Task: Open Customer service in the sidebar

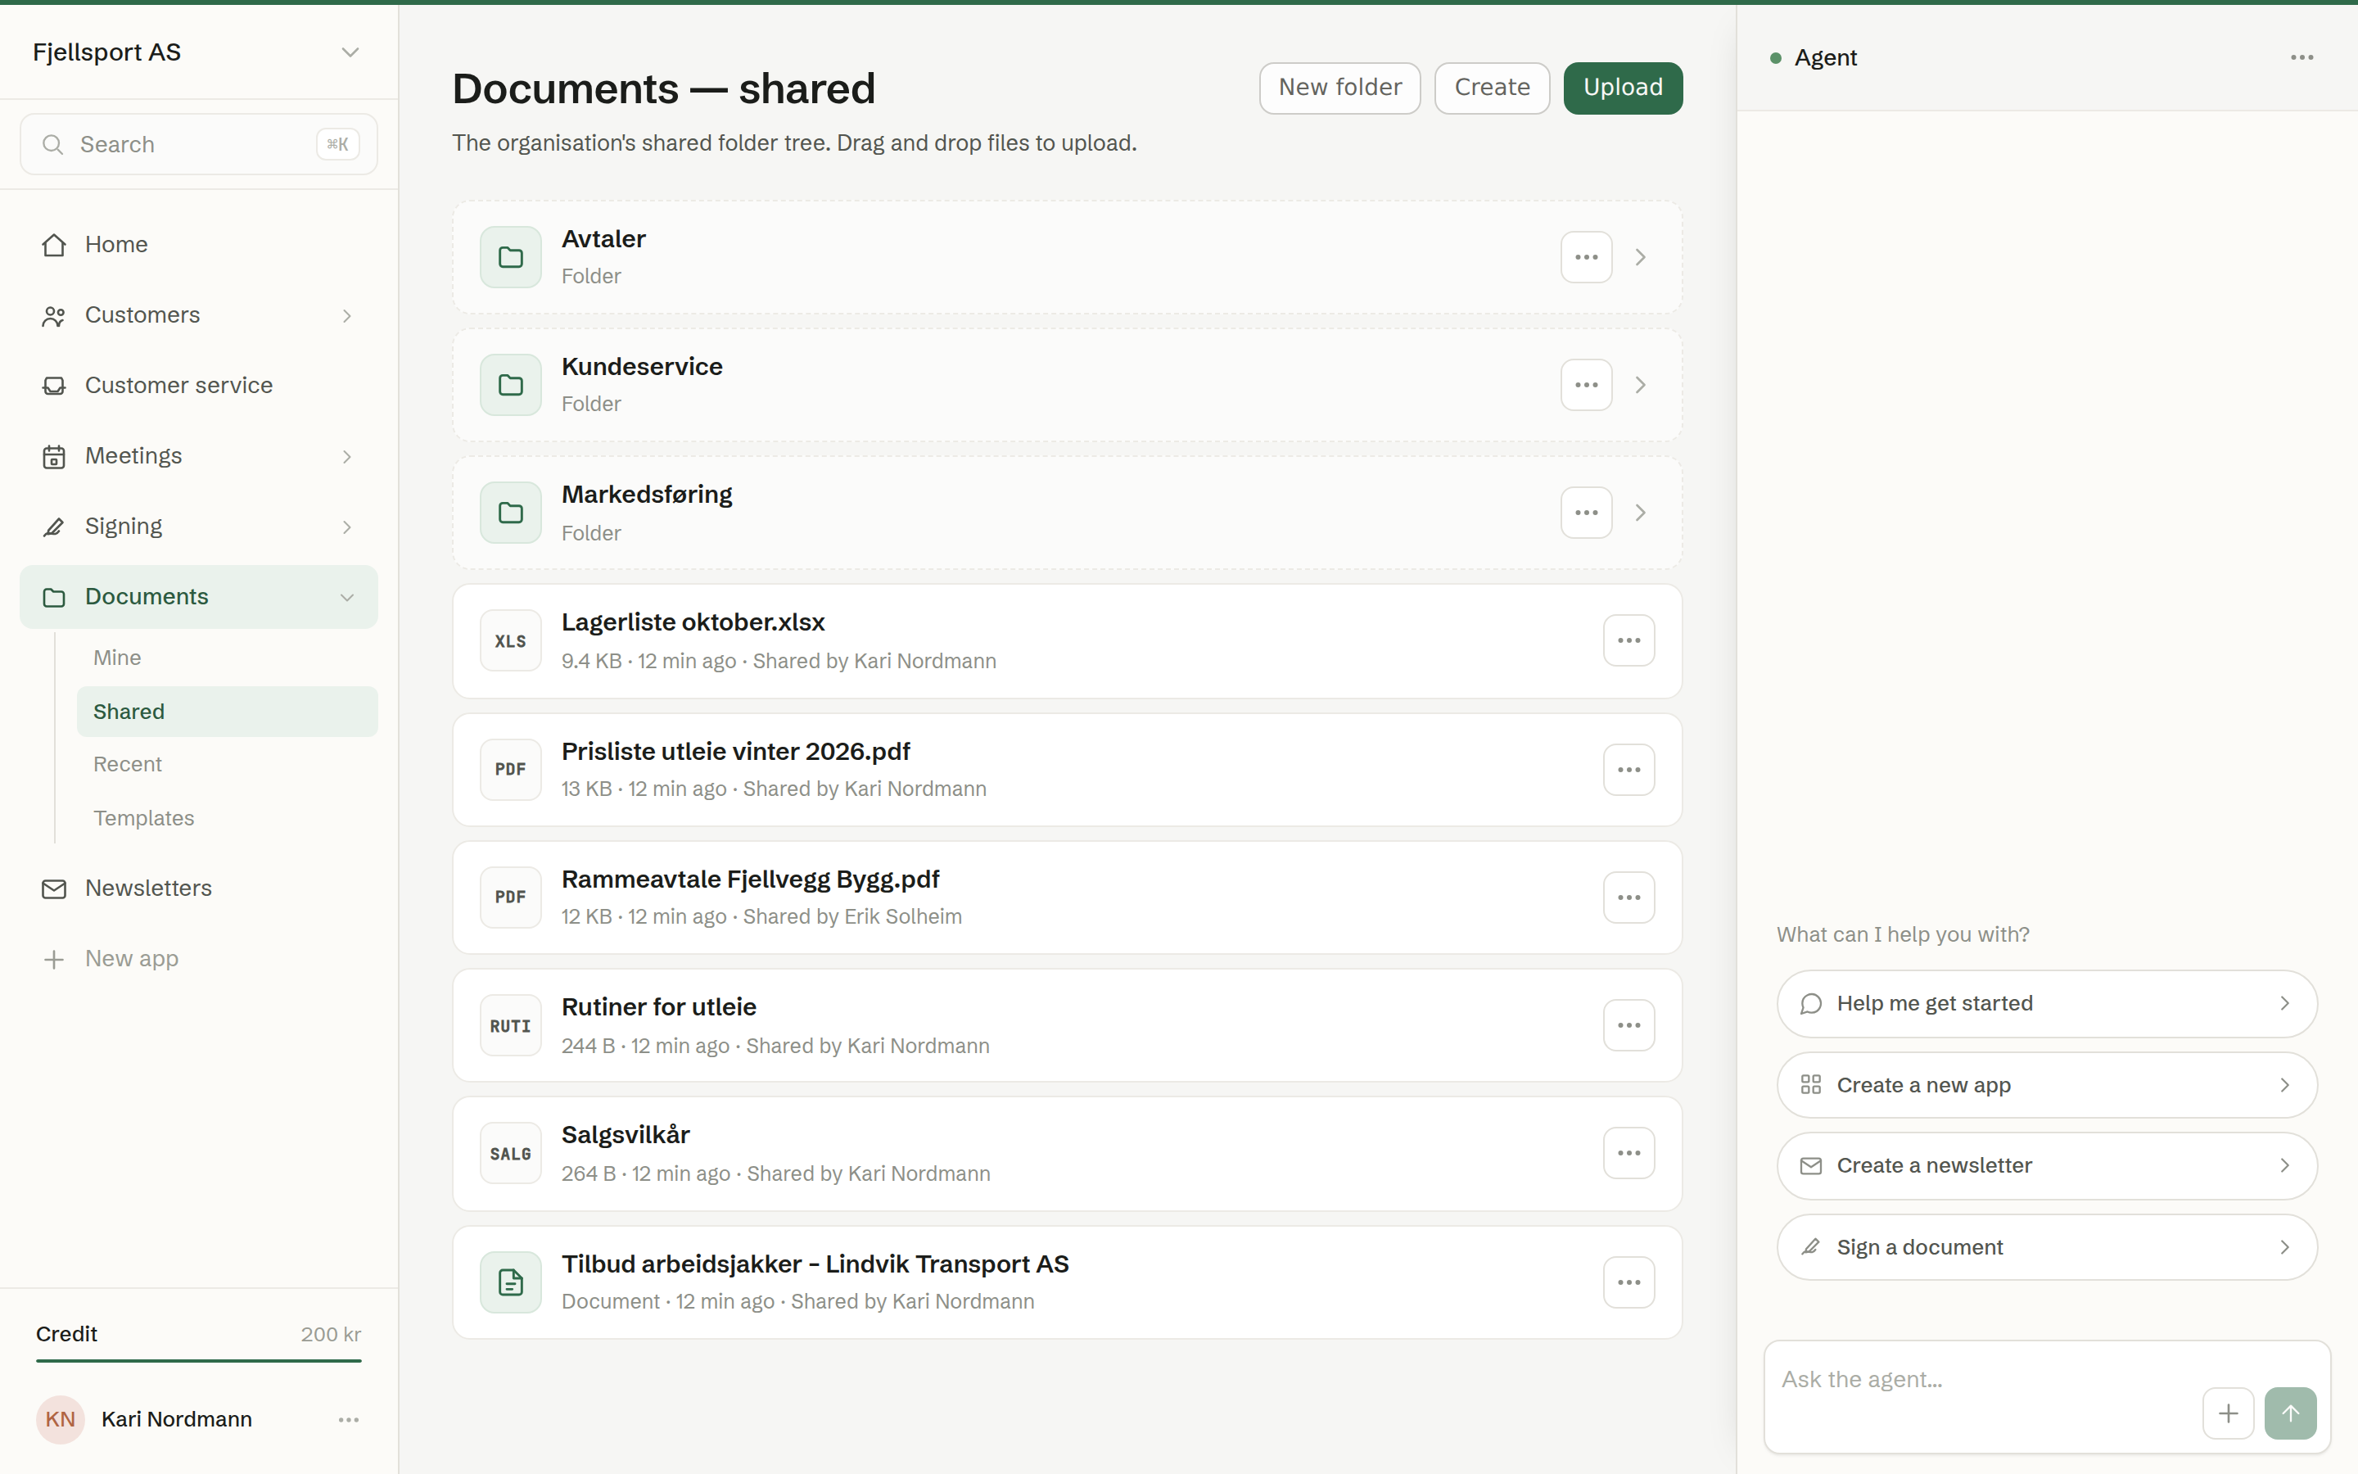Action: click(199, 385)
